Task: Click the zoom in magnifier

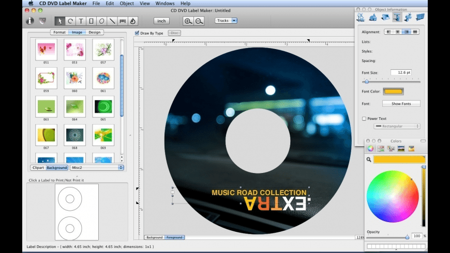Action: point(188,21)
